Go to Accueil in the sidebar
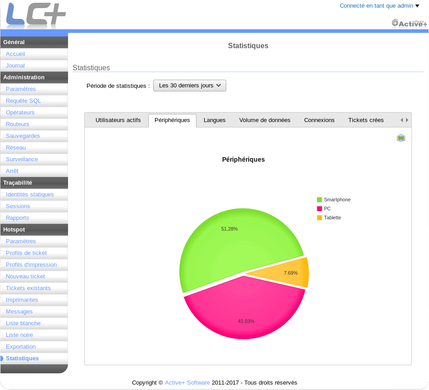The width and height of the screenshot is (429, 390). [x=15, y=54]
